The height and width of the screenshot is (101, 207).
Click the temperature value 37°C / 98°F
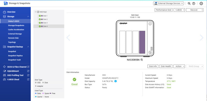(x=171, y=81)
